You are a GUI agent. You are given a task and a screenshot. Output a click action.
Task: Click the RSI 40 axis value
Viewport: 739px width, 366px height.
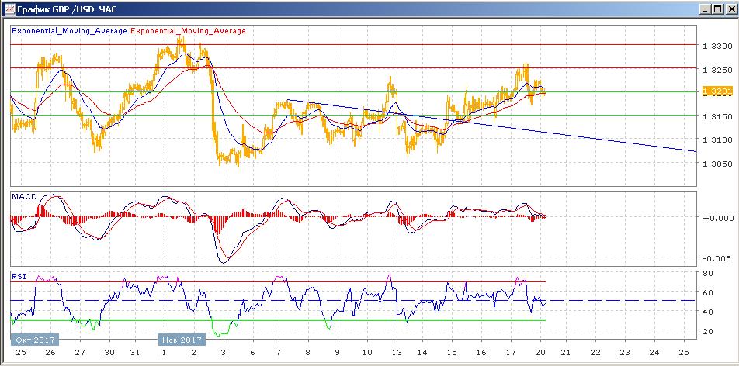[x=709, y=312]
